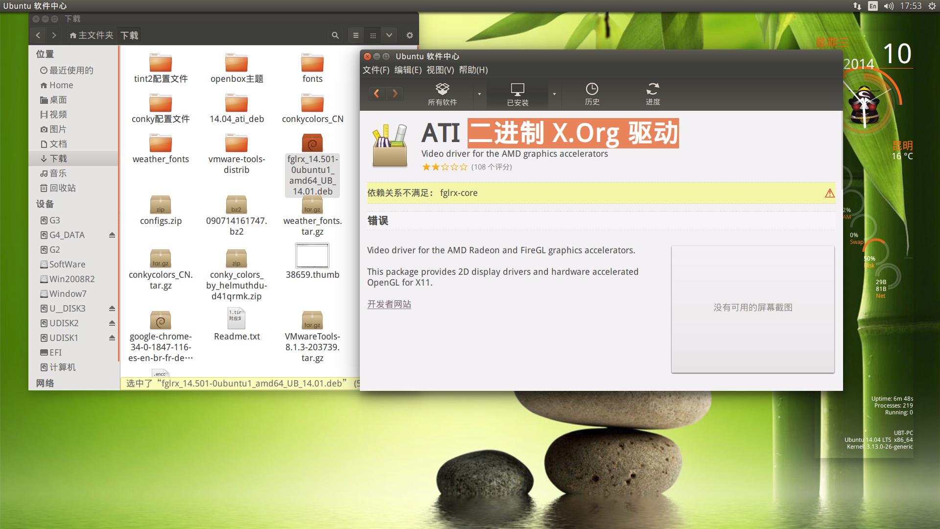Screen dimensions: 940x529
Task: Open the Installed software section
Action: 517,94
